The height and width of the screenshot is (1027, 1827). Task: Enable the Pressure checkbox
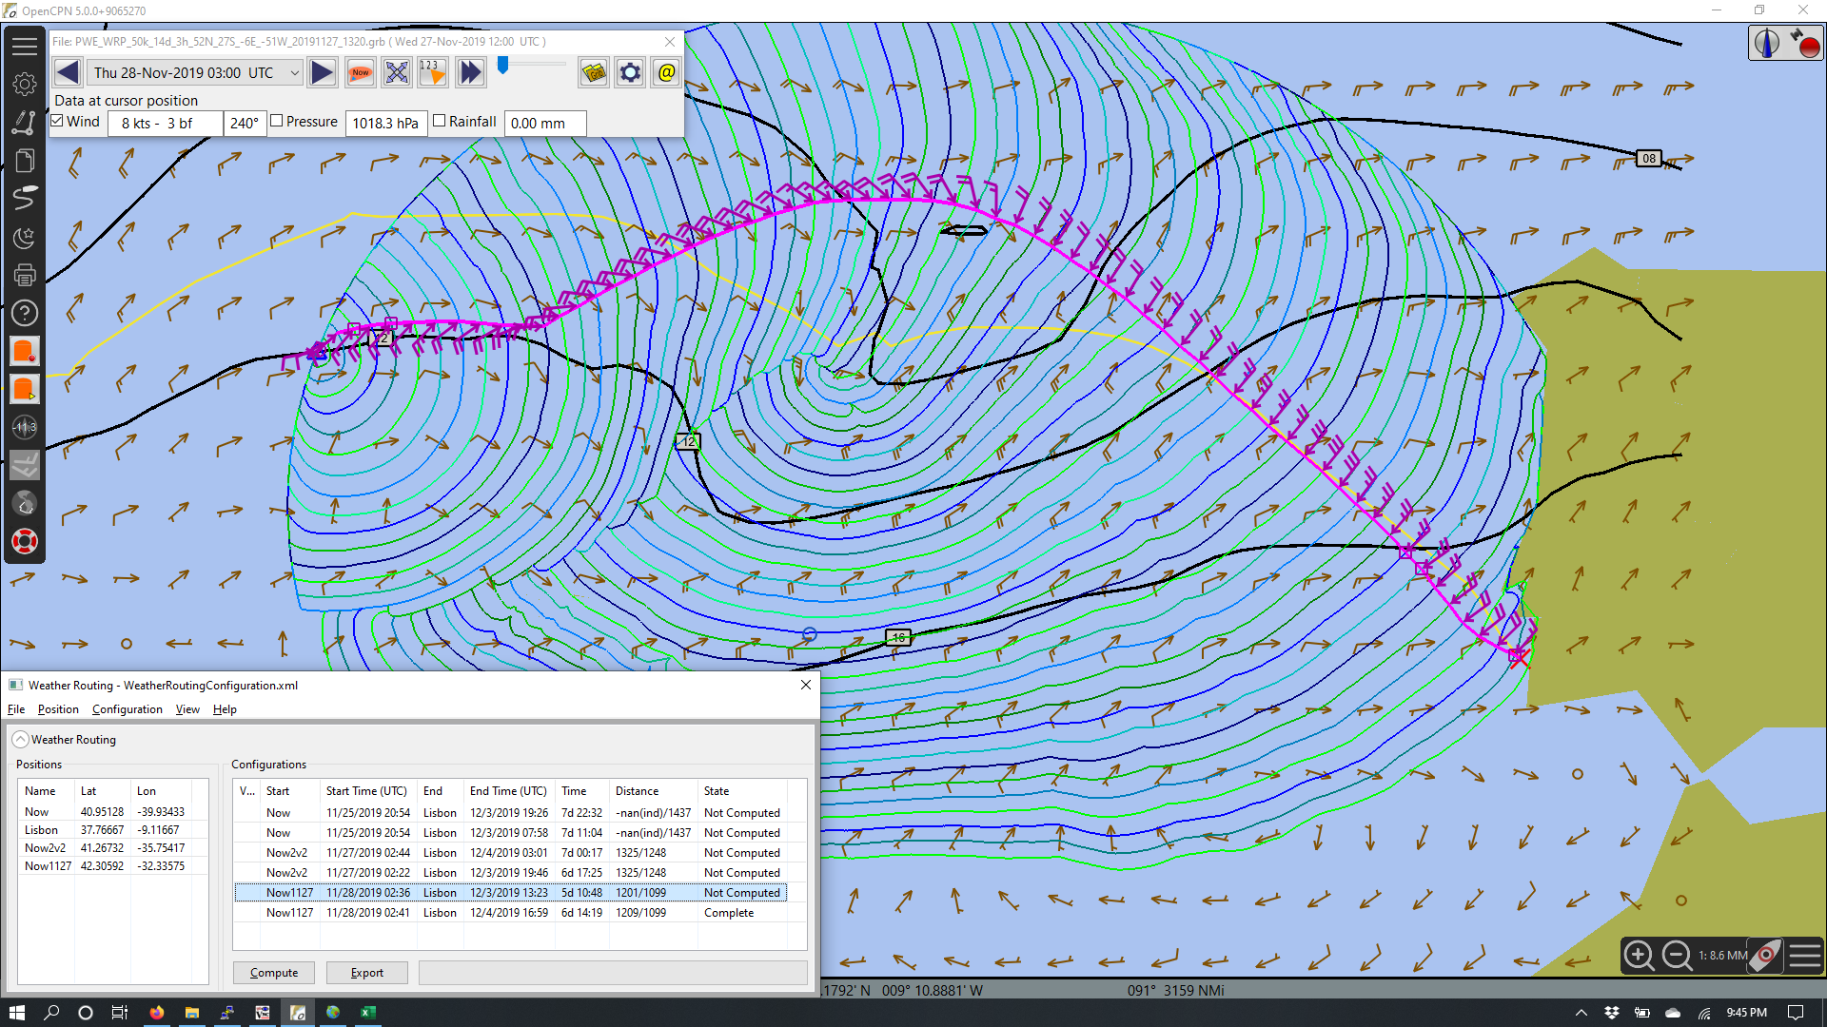pyautogui.click(x=277, y=121)
